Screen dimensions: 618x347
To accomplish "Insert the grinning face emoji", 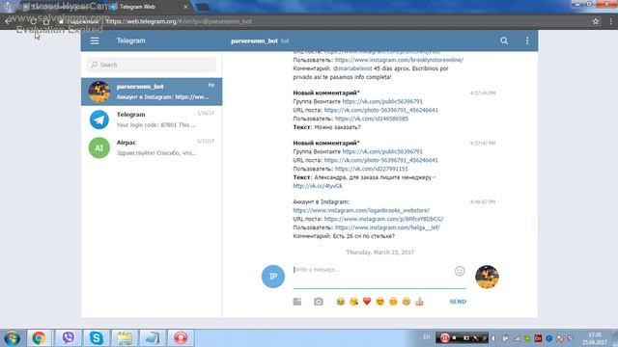I will click(x=407, y=302).
